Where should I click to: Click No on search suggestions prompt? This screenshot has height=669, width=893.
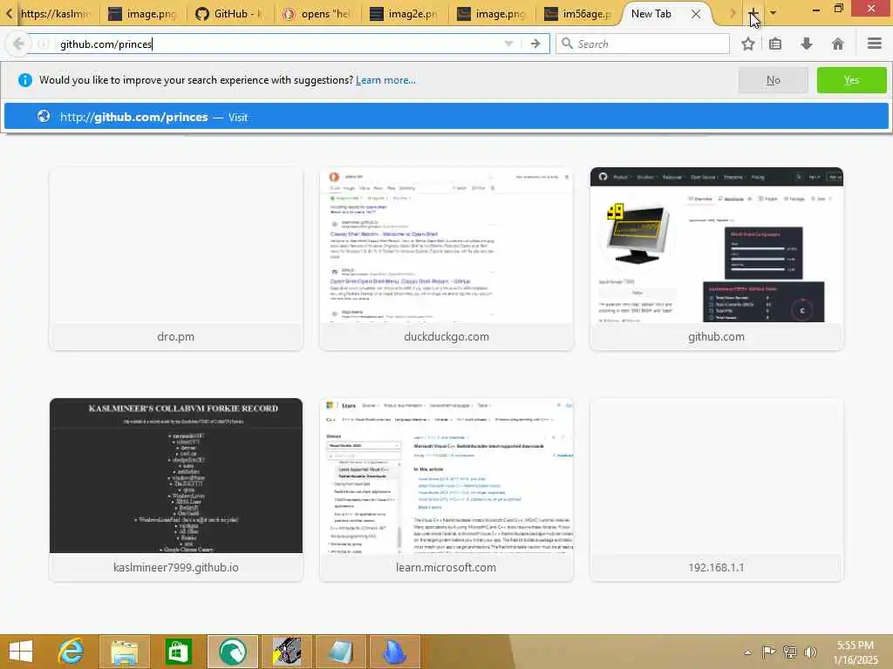(x=773, y=80)
